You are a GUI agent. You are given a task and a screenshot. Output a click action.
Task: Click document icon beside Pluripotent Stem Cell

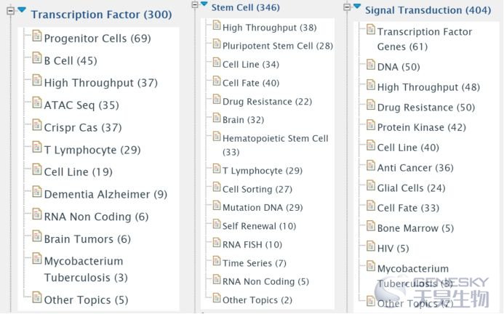[217, 44]
